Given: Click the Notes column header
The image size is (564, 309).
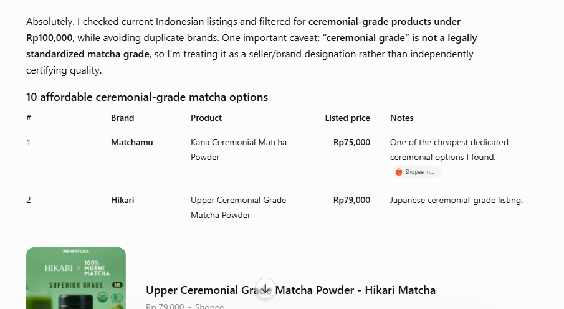Looking at the screenshot, I should 402,118.
